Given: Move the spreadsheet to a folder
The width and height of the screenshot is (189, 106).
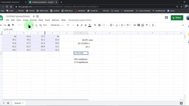Looking at the screenshot, I should (x=38, y=16).
